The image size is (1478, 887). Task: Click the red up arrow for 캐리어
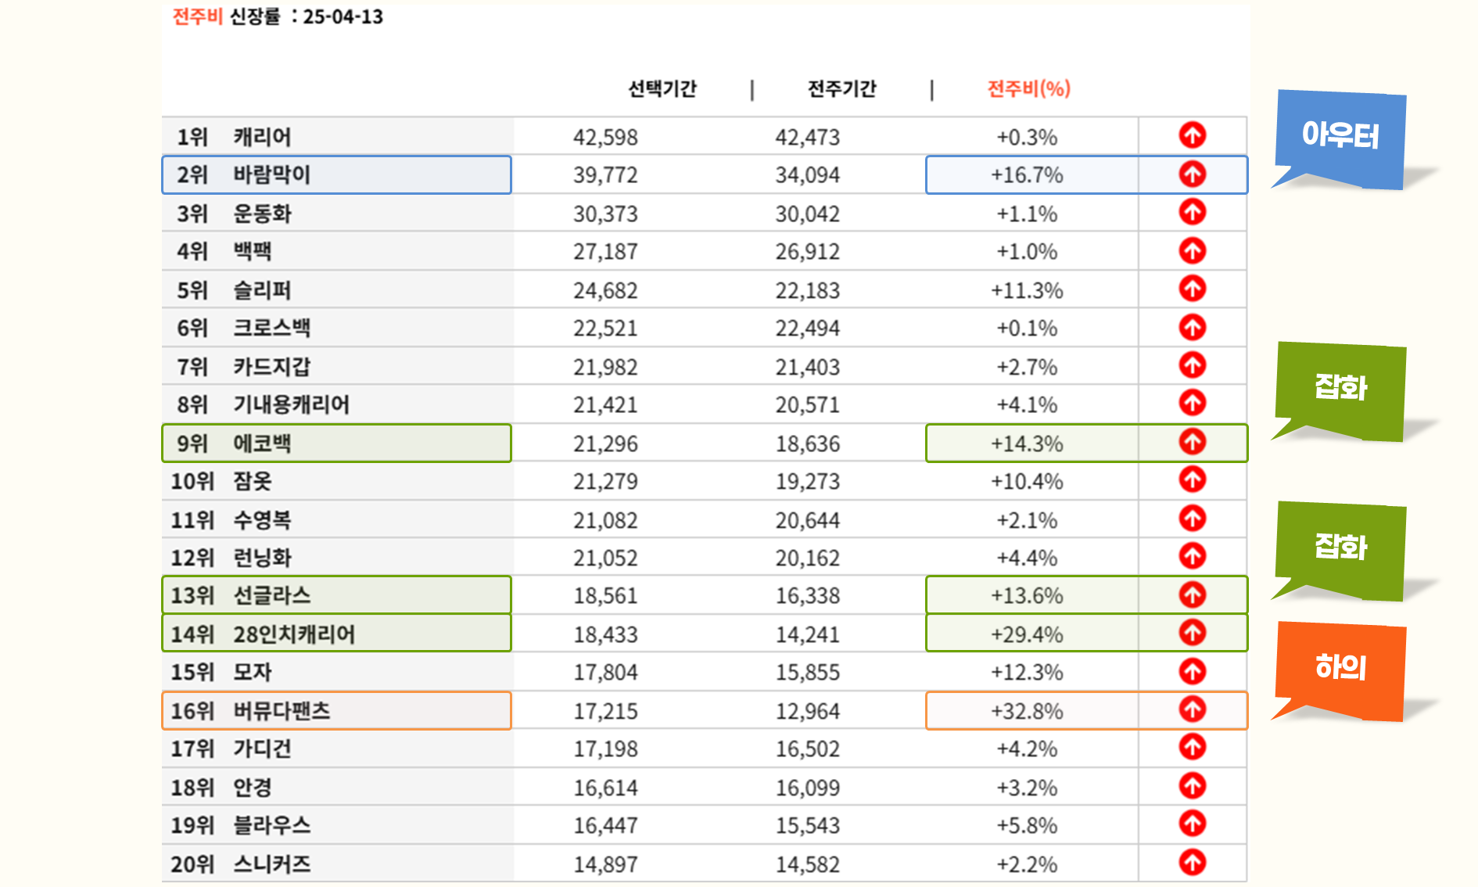[1192, 136]
